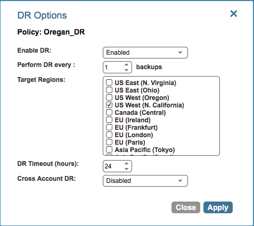
Task: Close the DR Options dialog with X icon
Action: click(x=233, y=14)
